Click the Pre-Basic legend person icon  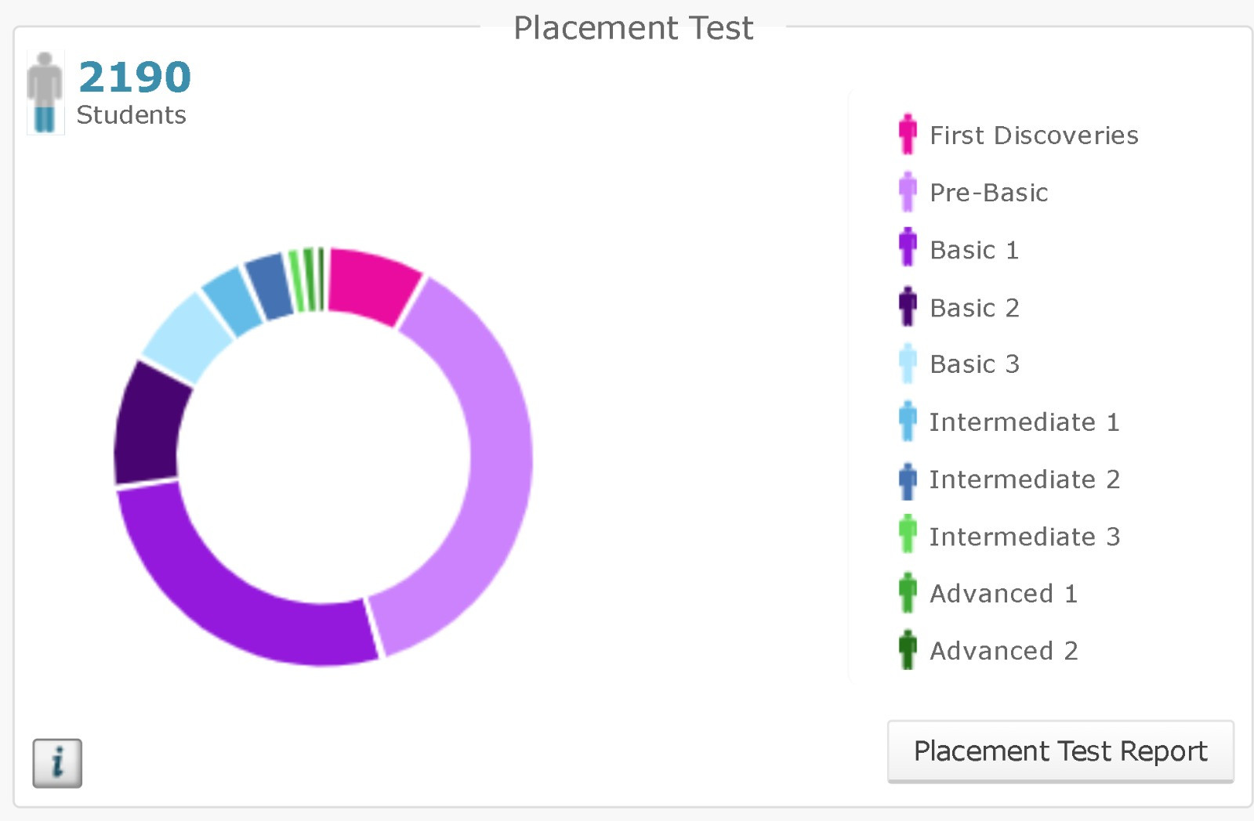pyautogui.click(x=908, y=192)
